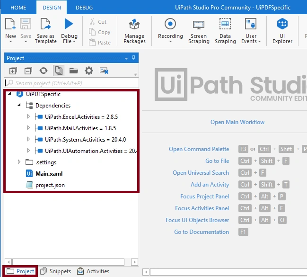
Task: Click Paste in the ribbon
Action: click(x=100, y=42)
